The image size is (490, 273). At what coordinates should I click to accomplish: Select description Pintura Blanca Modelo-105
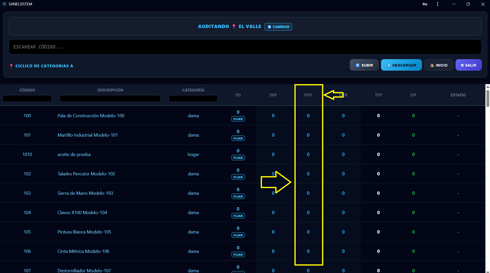(x=84, y=232)
